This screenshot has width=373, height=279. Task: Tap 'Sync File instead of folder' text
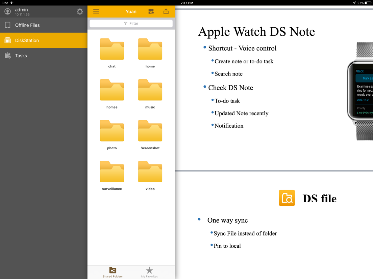click(245, 234)
